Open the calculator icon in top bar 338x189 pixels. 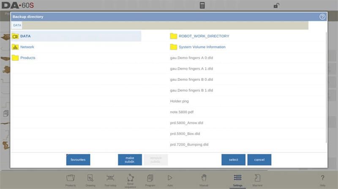click(x=202, y=5)
